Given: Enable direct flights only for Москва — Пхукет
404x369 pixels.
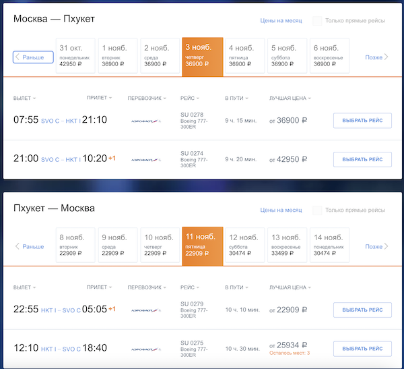Looking at the screenshot, I should [x=317, y=21].
